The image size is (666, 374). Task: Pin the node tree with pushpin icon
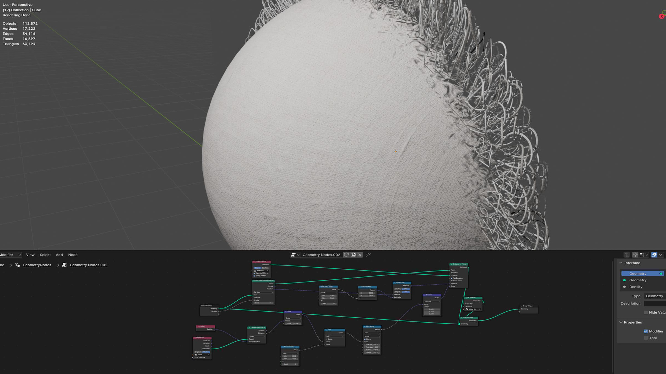(x=368, y=255)
